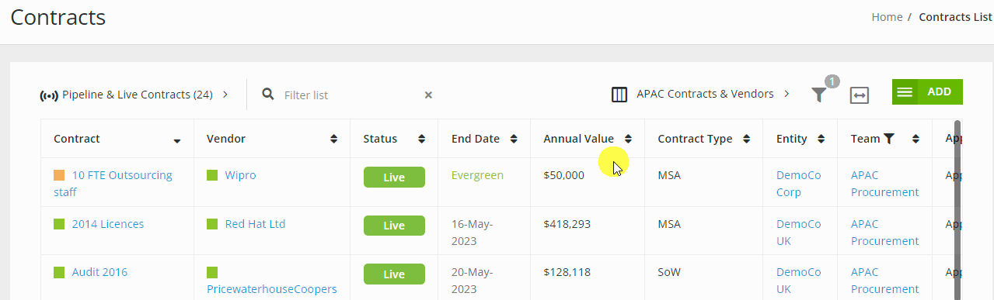Open APAC Procurement team in Audit 2016 row
The width and height of the screenshot is (994, 300).
[884, 281]
